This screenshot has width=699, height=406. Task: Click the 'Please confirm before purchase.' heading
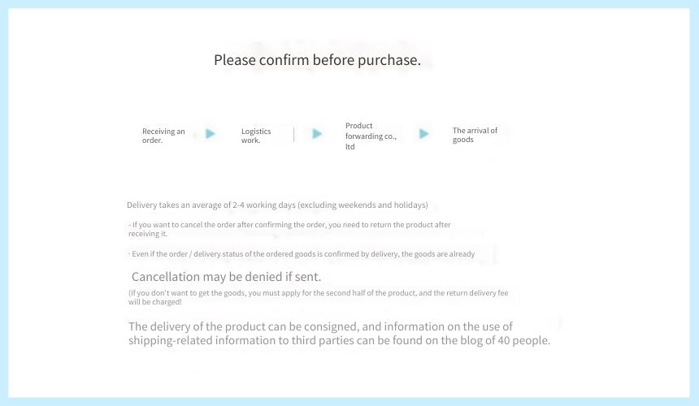pos(317,59)
